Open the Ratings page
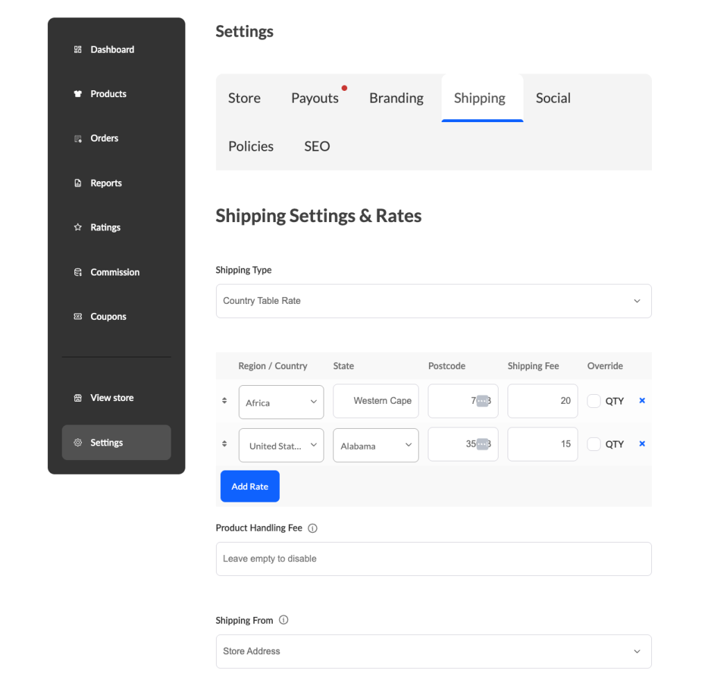This screenshot has height=689, width=711. (x=106, y=228)
